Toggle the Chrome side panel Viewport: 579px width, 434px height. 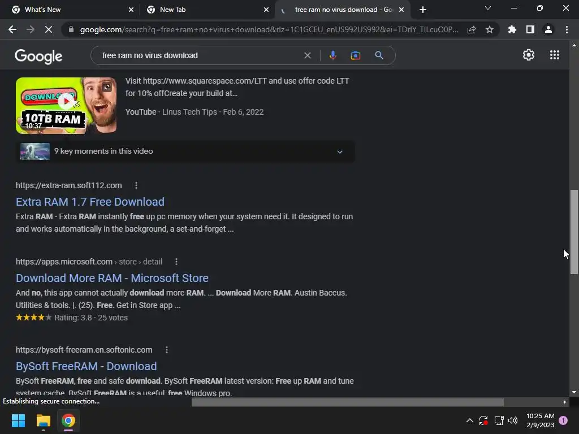[530, 29]
